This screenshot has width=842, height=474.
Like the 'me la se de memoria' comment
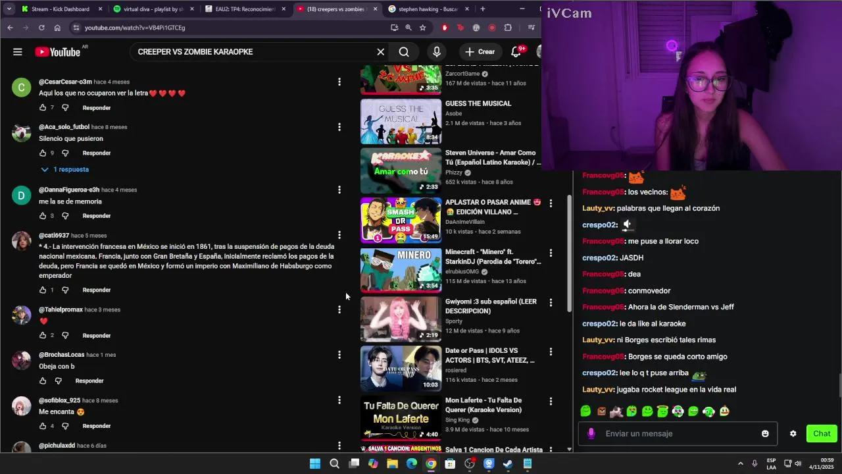(x=43, y=215)
